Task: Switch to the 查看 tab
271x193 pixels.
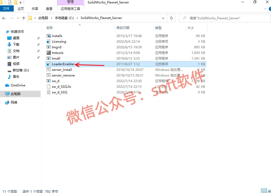Action: [x=49, y=9]
